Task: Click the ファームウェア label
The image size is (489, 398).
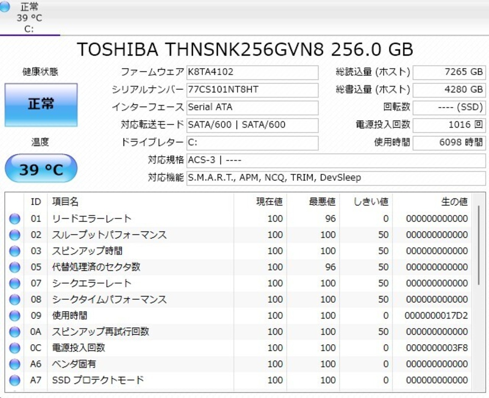Action: (x=152, y=72)
